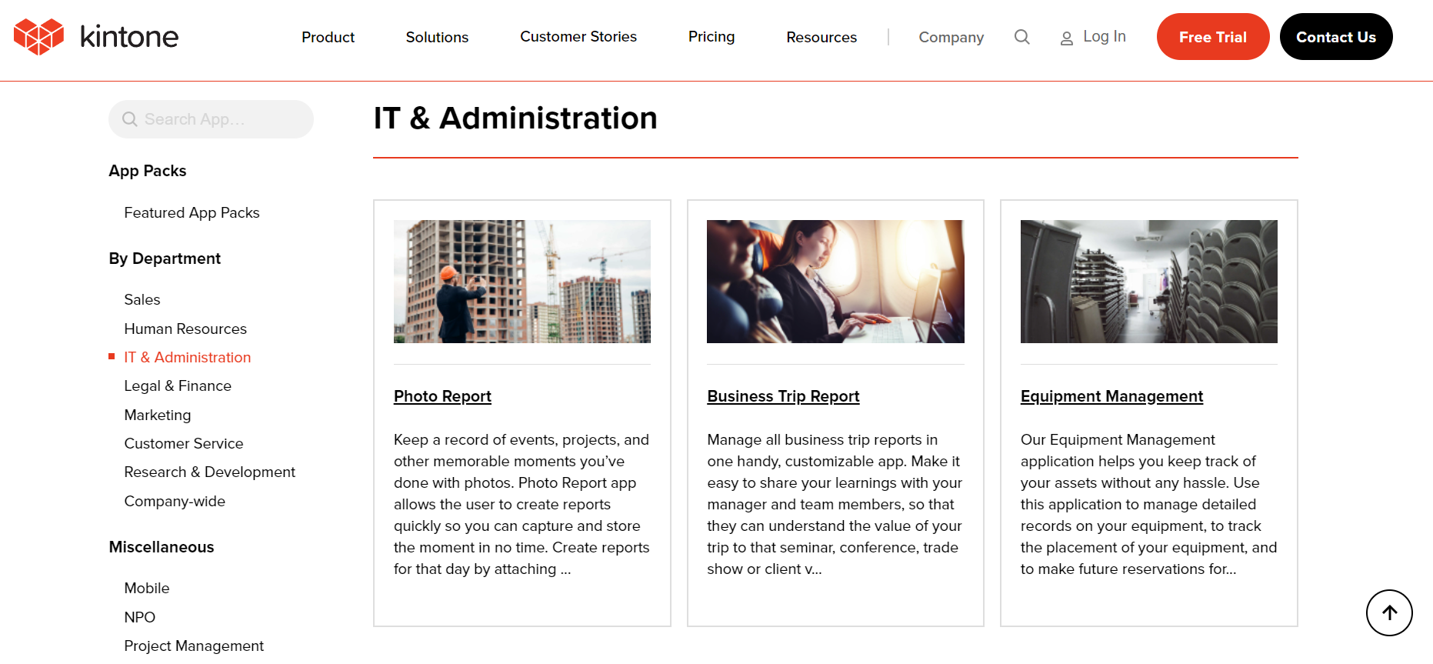Screen dimensions: 1433x664
Task: Open the Photo Report app link
Action: tap(442, 396)
